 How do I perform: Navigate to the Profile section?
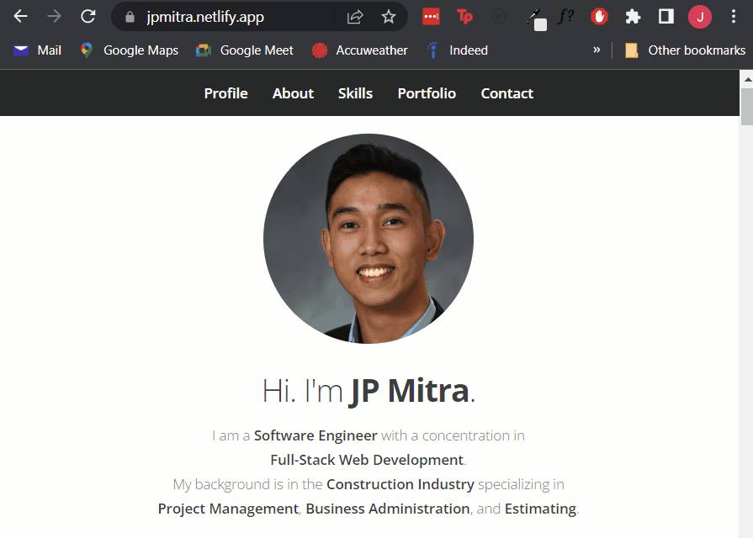click(x=225, y=93)
